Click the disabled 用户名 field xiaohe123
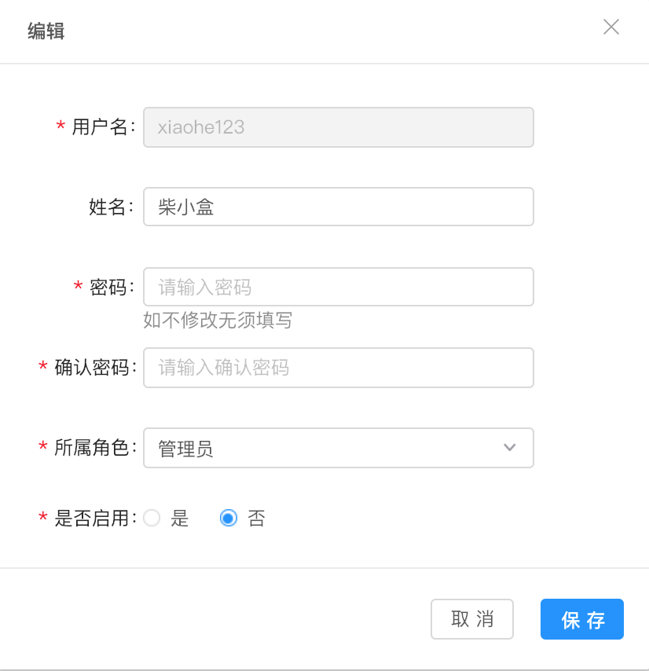Image resolution: width=649 pixels, height=671 pixels. click(x=338, y=126)
